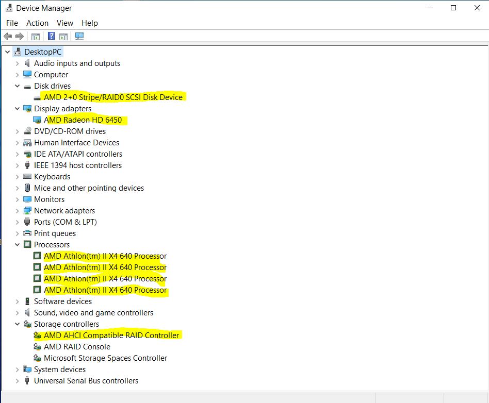Screen dimensions: 489x403
Task: Collapse the Processors category
Action: [x=17, y=245]
